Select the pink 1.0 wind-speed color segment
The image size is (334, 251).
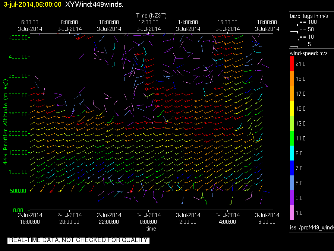click(x=292, y=213)
